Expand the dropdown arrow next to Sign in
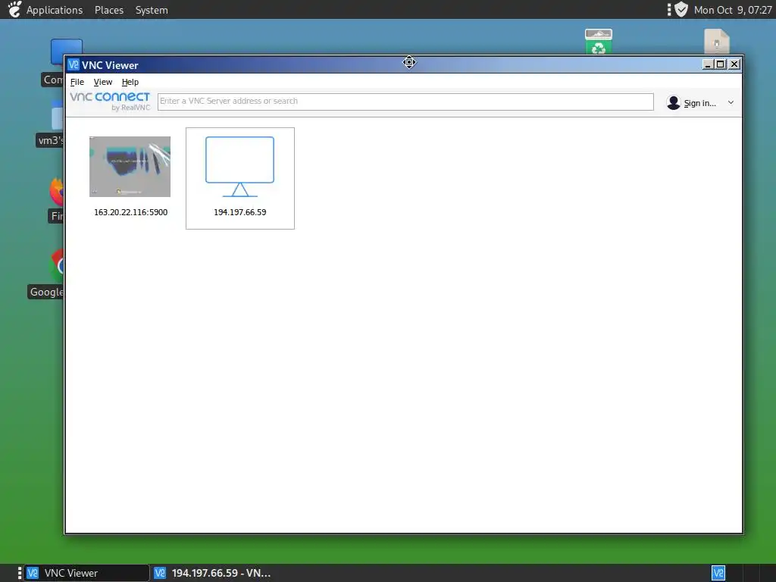Image resolution: width=776 pixels, height=582 pixels. coord(731,103)
